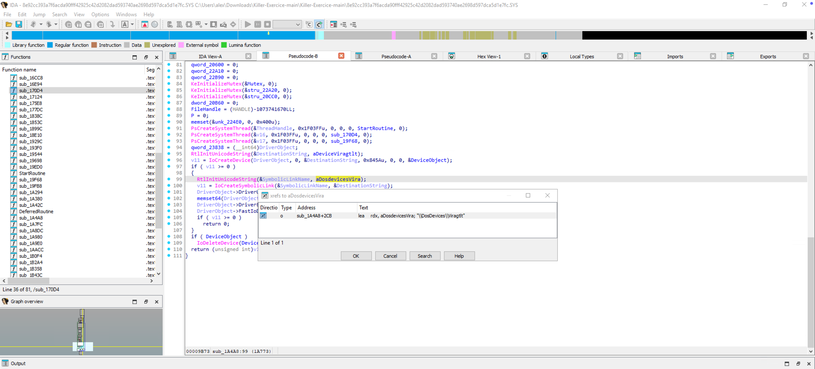The width and height of the screenshot is (815, 369).
Task: Open the debugger selection combo box
Action: [x=287, y=25]
